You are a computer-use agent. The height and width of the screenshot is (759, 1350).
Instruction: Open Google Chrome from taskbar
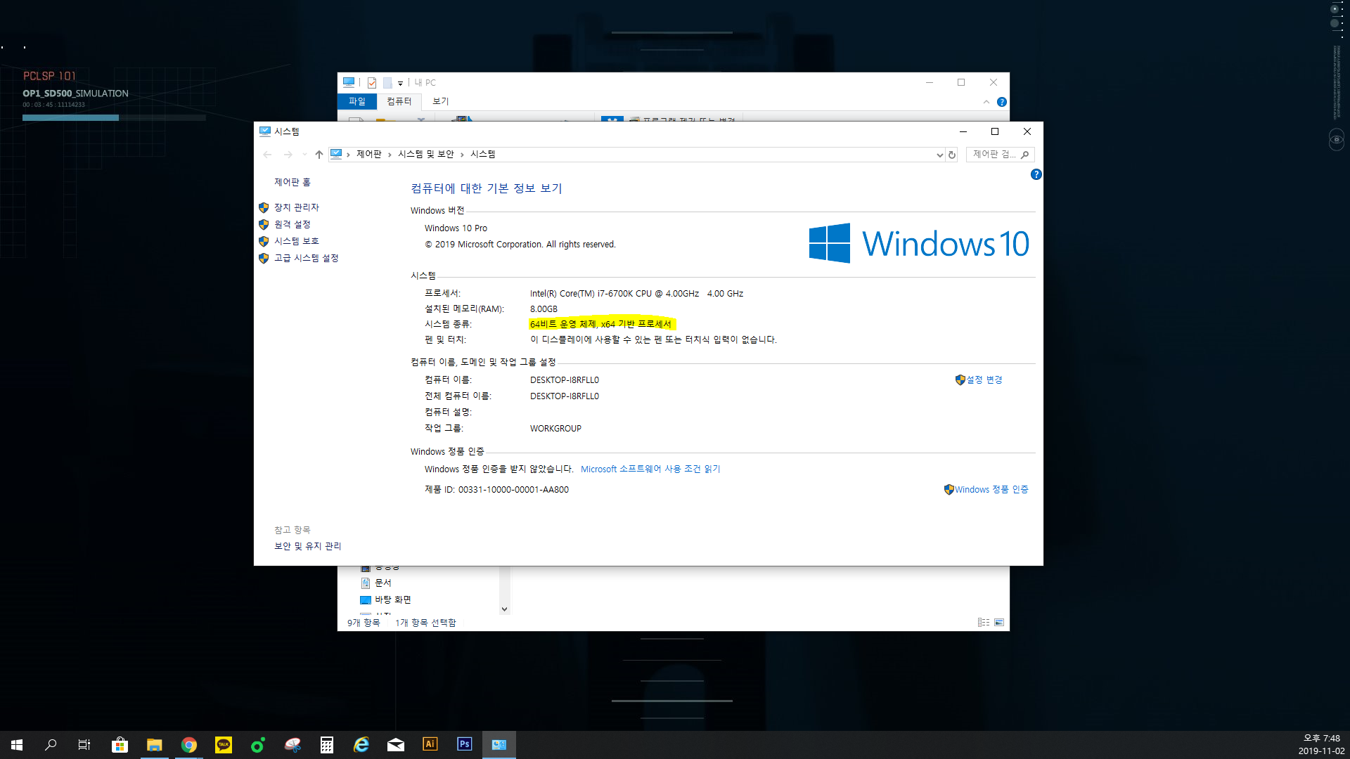click(188, 745)
